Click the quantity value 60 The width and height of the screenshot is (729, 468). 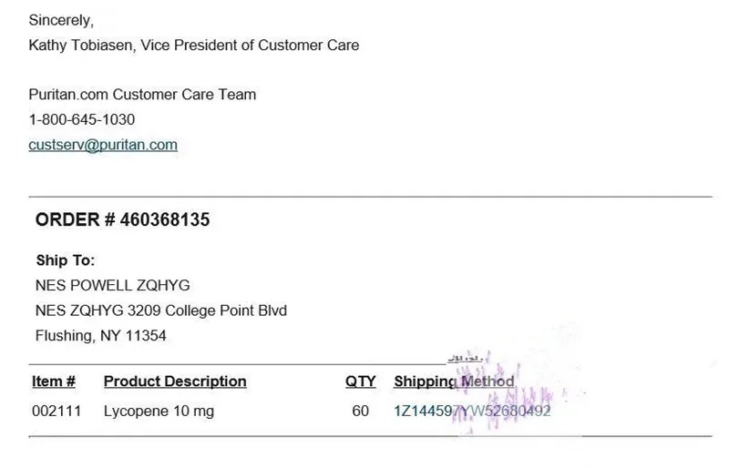click(361, 411)
